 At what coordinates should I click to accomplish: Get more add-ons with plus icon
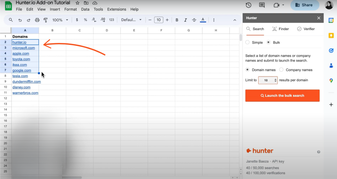[x=331, y=105]
